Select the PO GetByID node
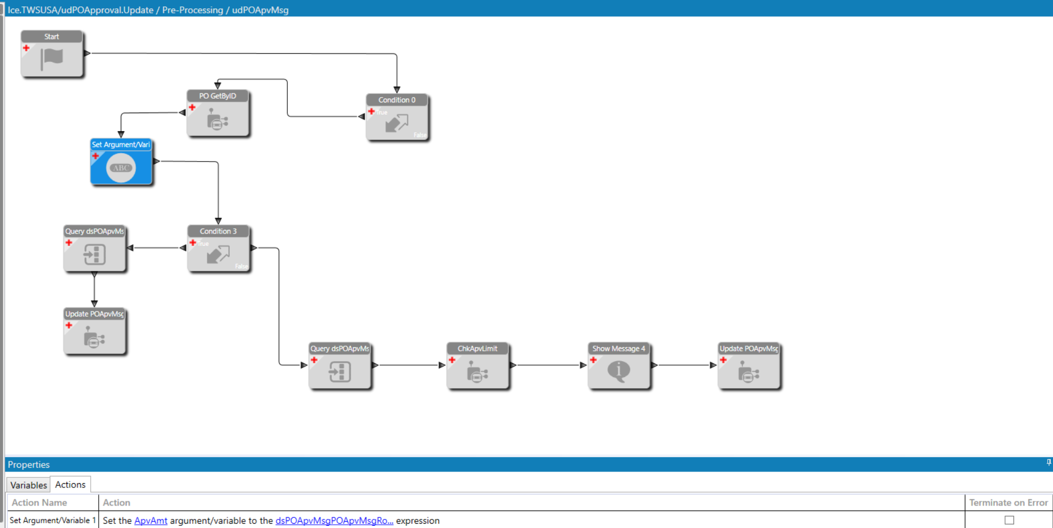This screenshot has width=1053, height=528. 218,113
